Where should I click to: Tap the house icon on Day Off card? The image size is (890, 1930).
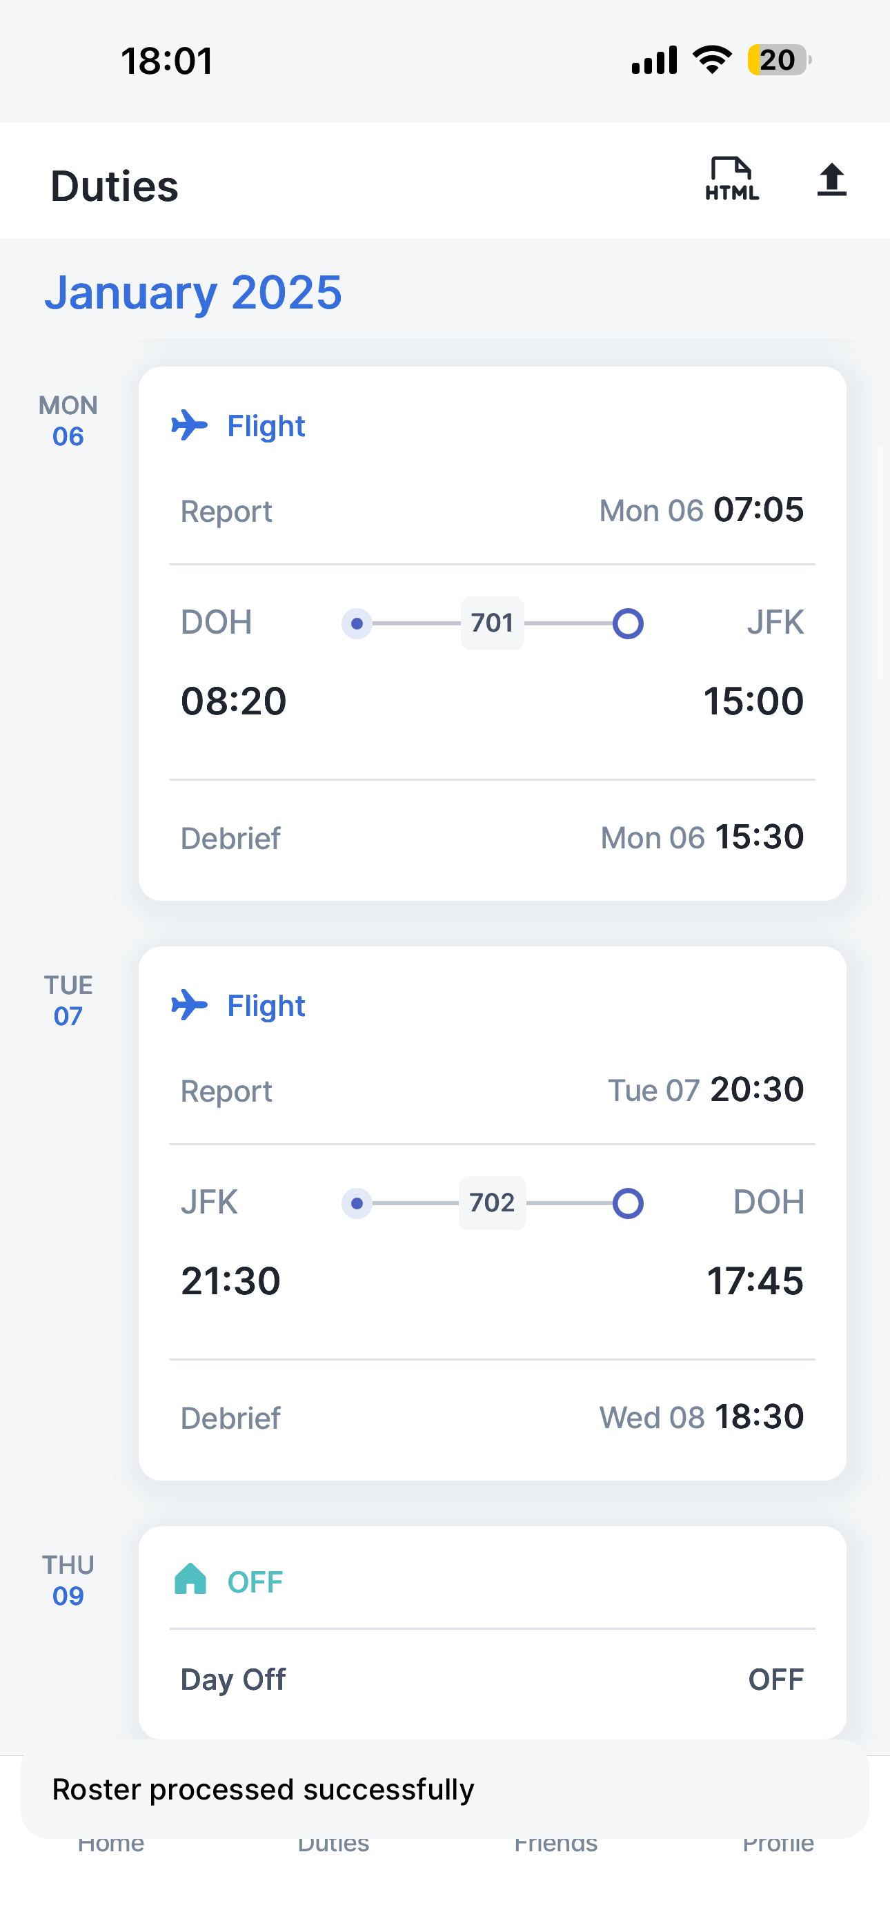pyautogui.click(x=190, y=1579)
